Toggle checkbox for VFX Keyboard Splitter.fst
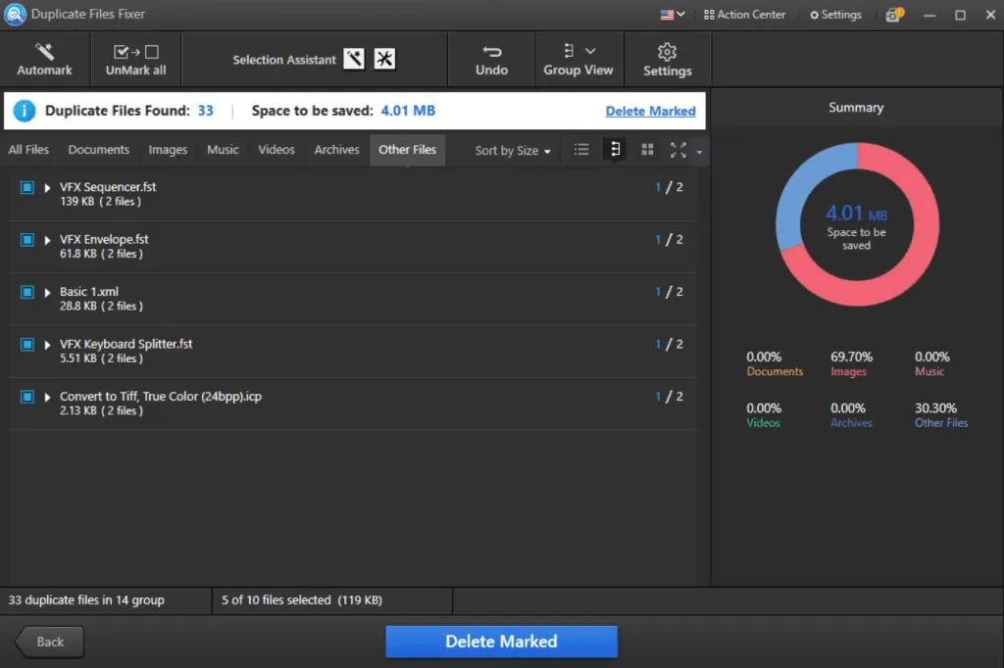This screenshot has height=668, width=1004. 27,345
